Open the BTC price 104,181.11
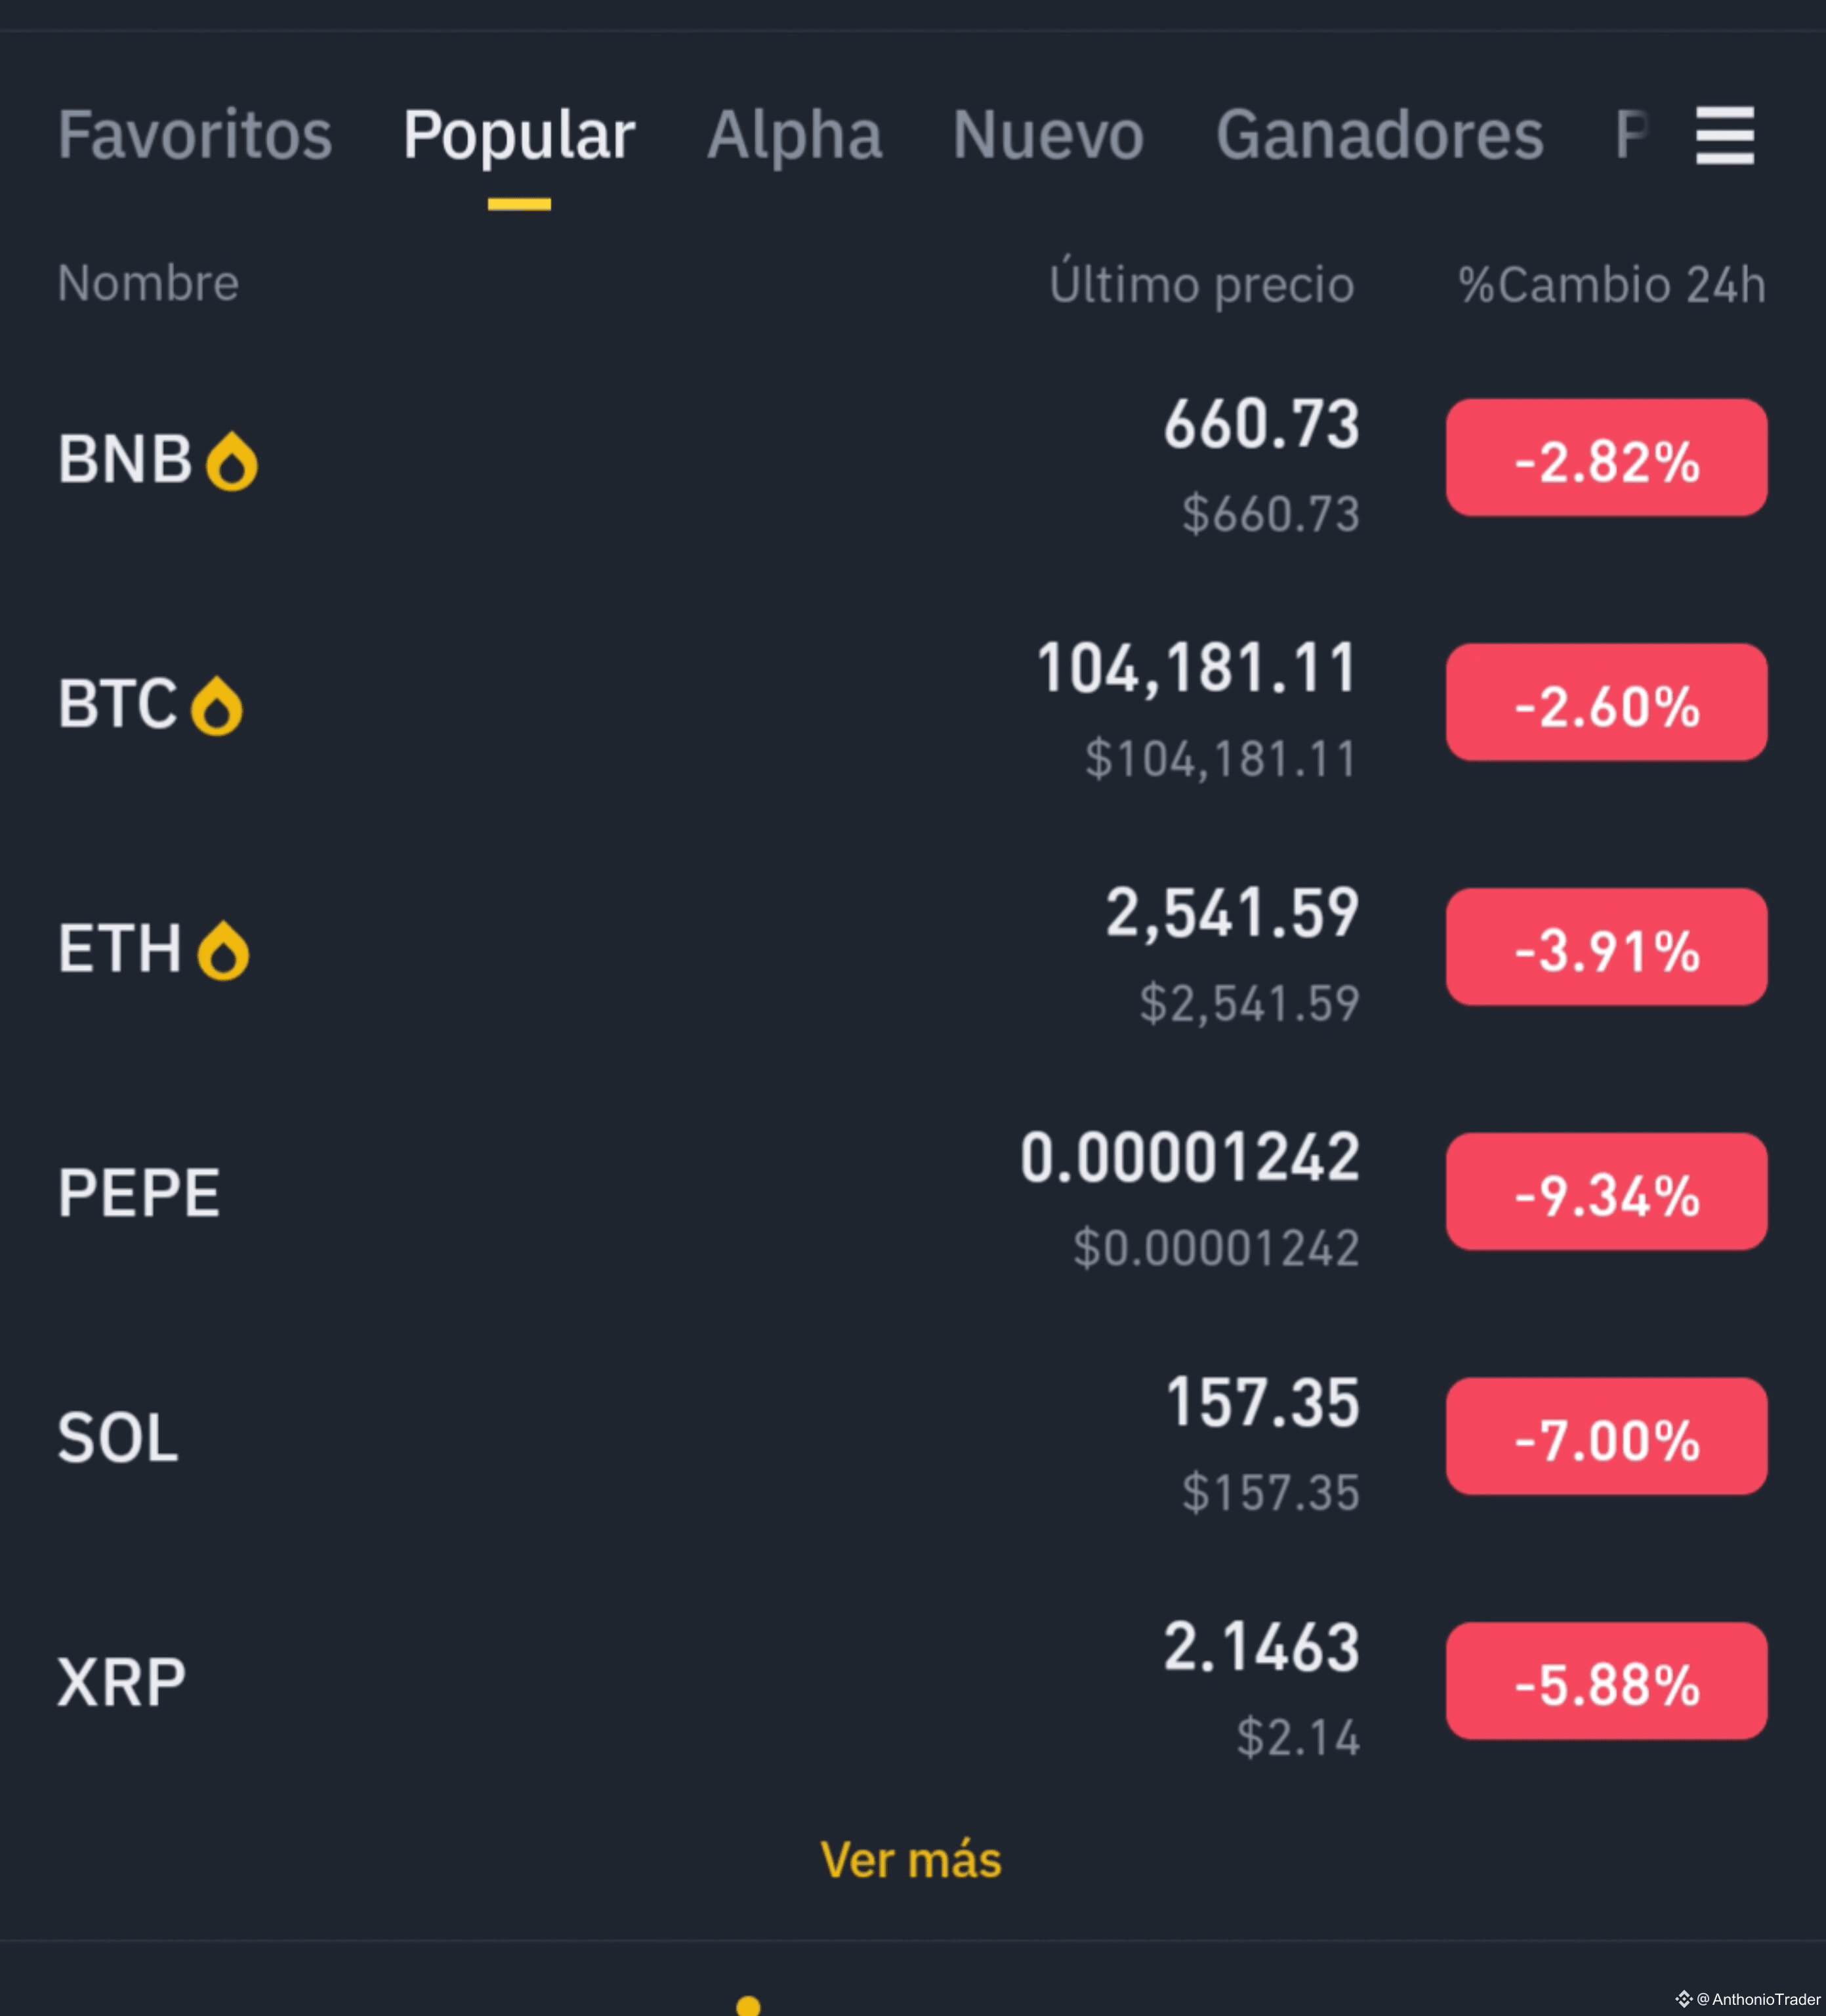Image resolution: width=1826 pixels, height=2016 pixels. [x=1197, y=668]
